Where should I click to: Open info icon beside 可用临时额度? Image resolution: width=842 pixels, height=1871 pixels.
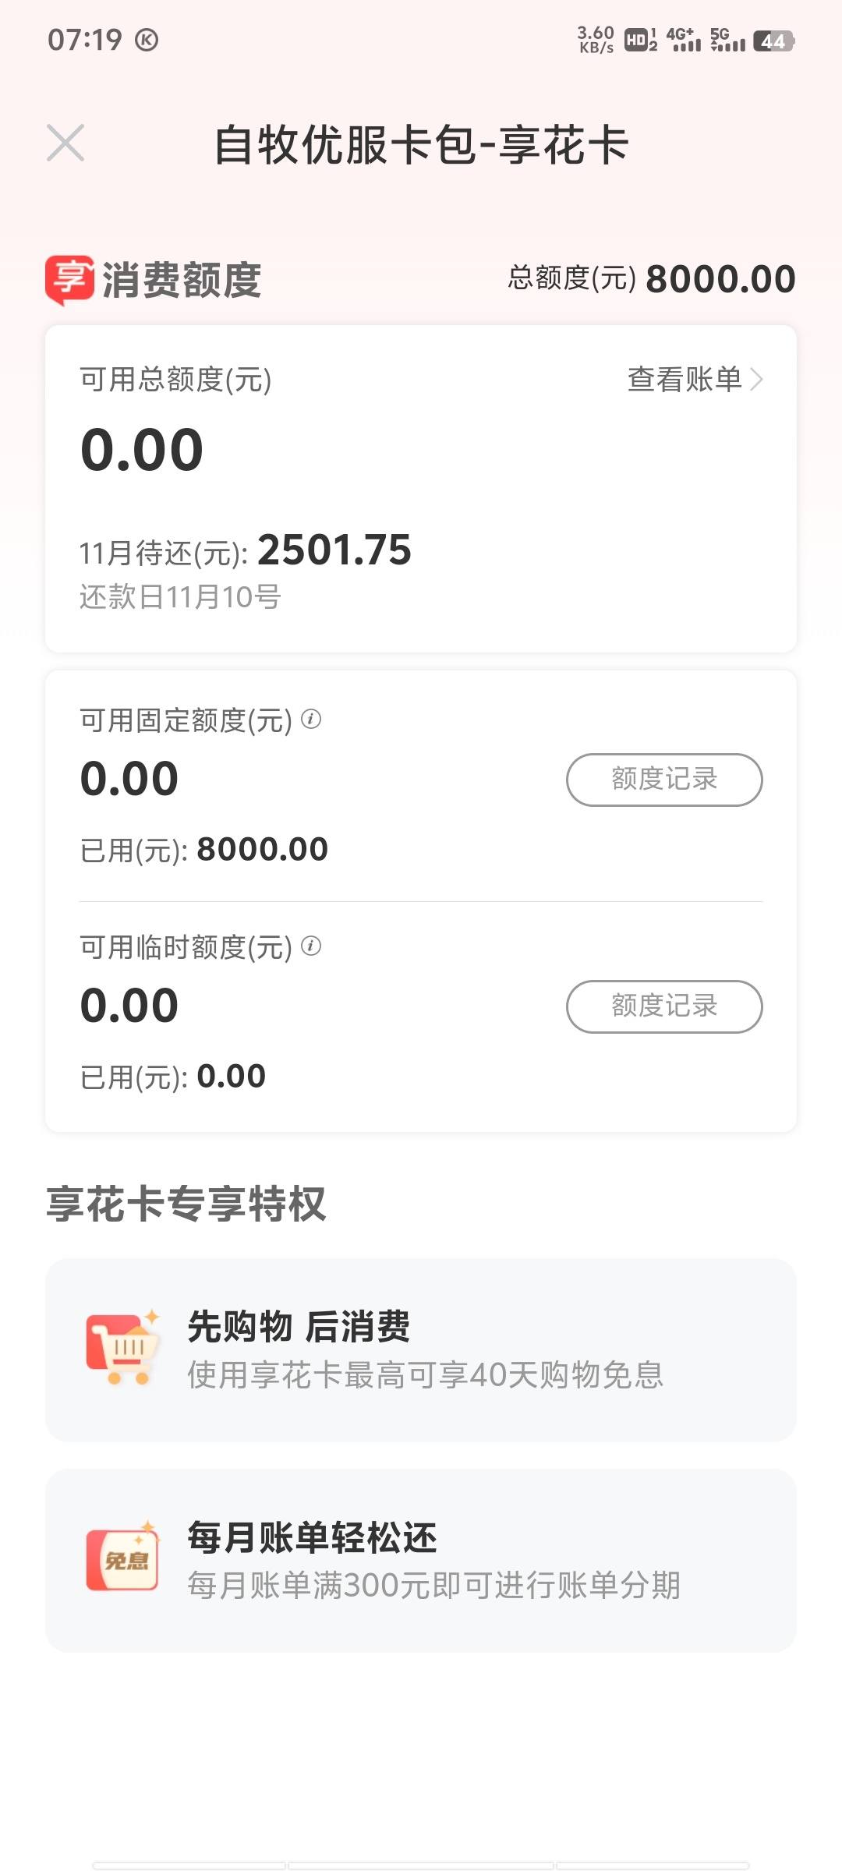pyautogui.click(x=311, y=946)
